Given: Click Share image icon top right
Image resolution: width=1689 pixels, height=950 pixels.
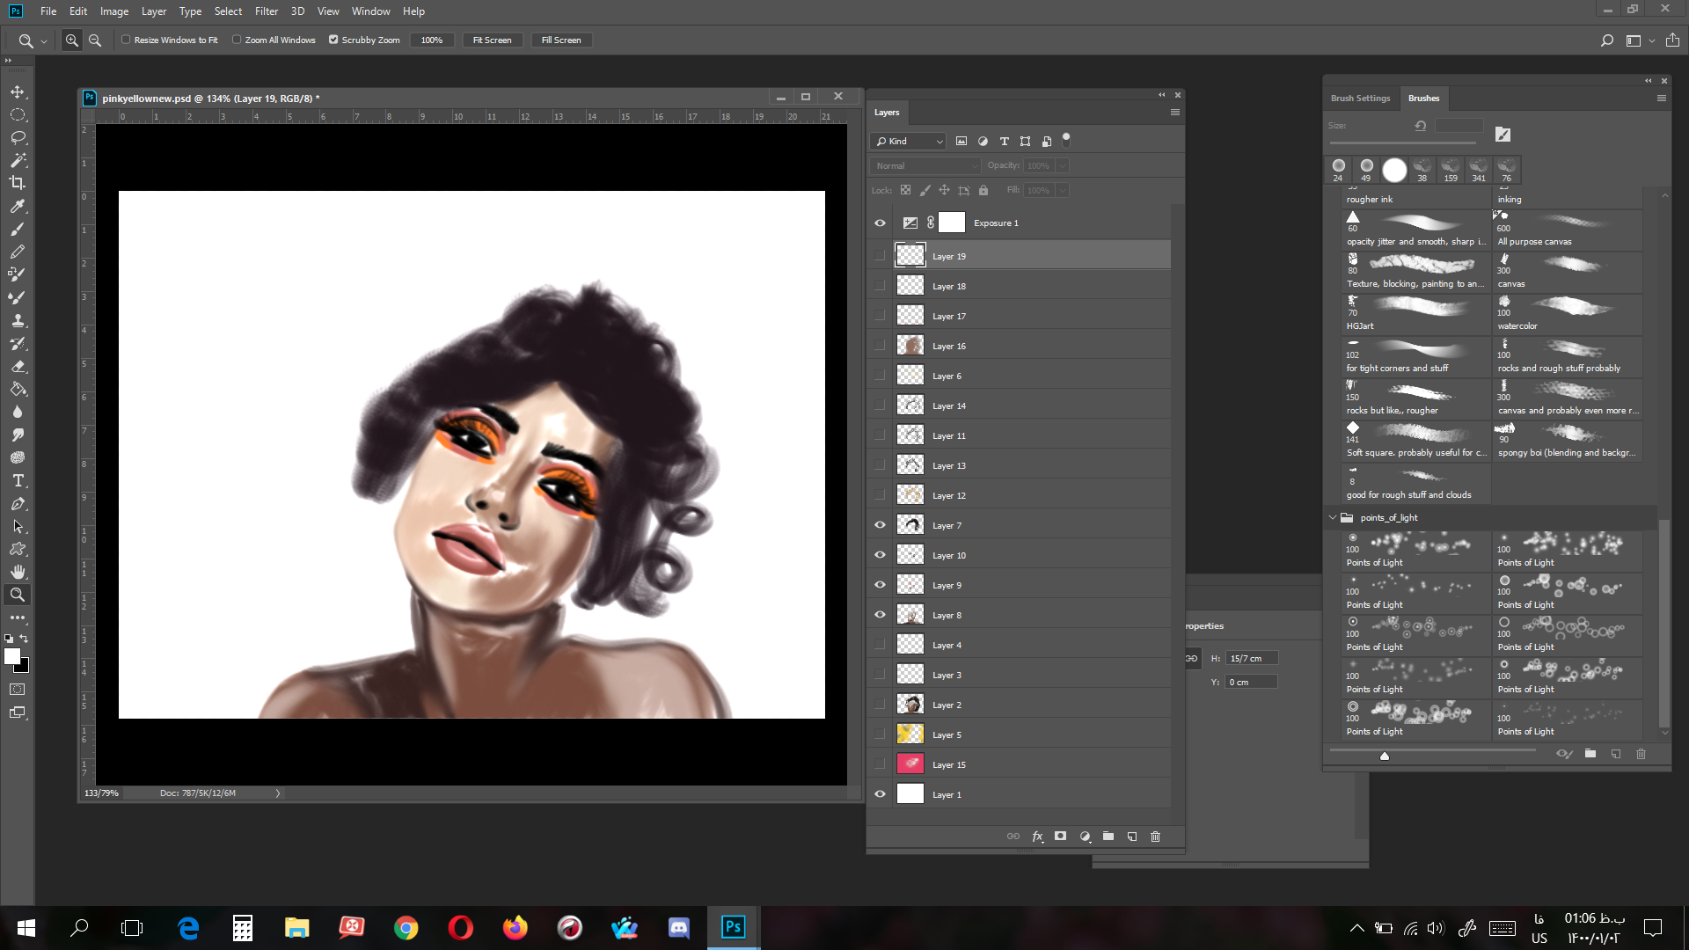Looking at the screenshot, I should tap(1672, 40).
